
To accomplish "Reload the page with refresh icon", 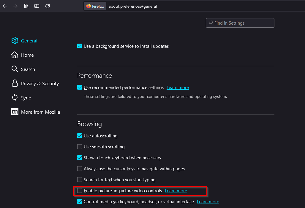I will pyautogui.click(x=48, y=6).
